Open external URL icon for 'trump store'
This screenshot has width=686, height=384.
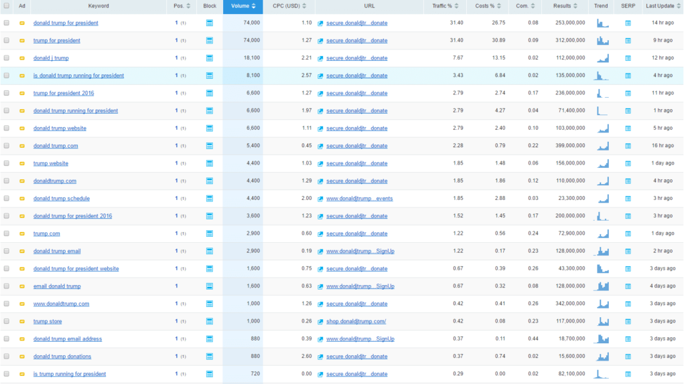pyautogui.click(x=320, y=322)
